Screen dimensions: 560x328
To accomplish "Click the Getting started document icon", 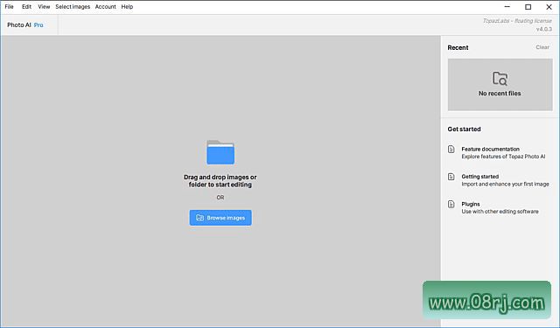I will coord(451,177).
